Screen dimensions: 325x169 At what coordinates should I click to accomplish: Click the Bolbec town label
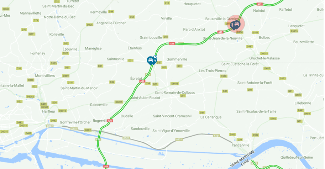point(264,37)
